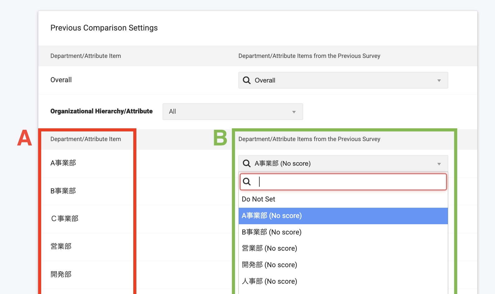Click the magnifier icon in A事業部 dropdown

click(247, 164)
